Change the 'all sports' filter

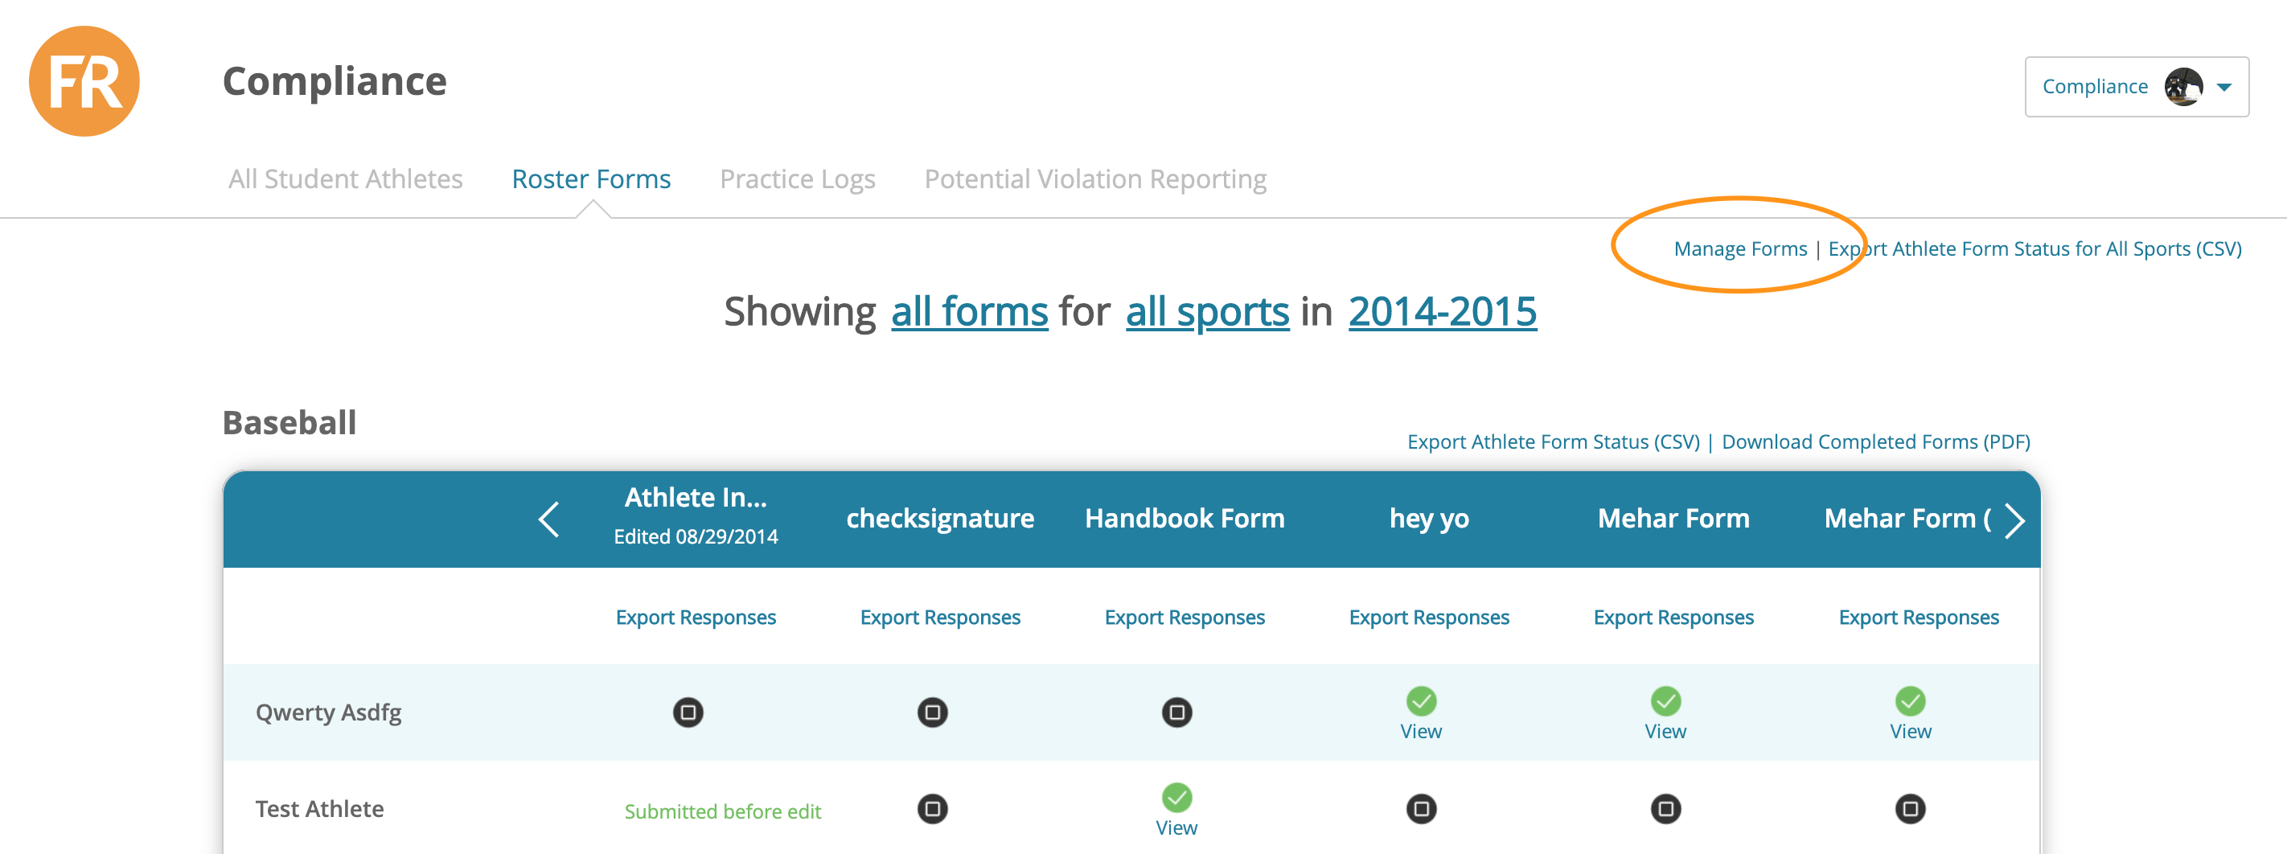(1207, 311)
